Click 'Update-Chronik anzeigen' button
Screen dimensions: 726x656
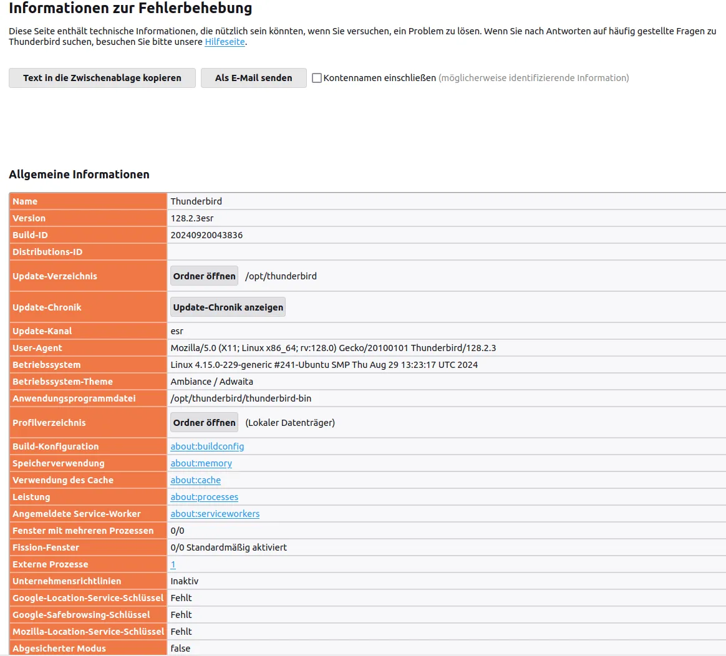(228, 307)
